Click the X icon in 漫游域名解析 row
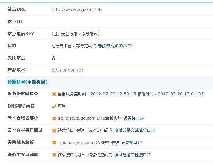 pos(54,143)
